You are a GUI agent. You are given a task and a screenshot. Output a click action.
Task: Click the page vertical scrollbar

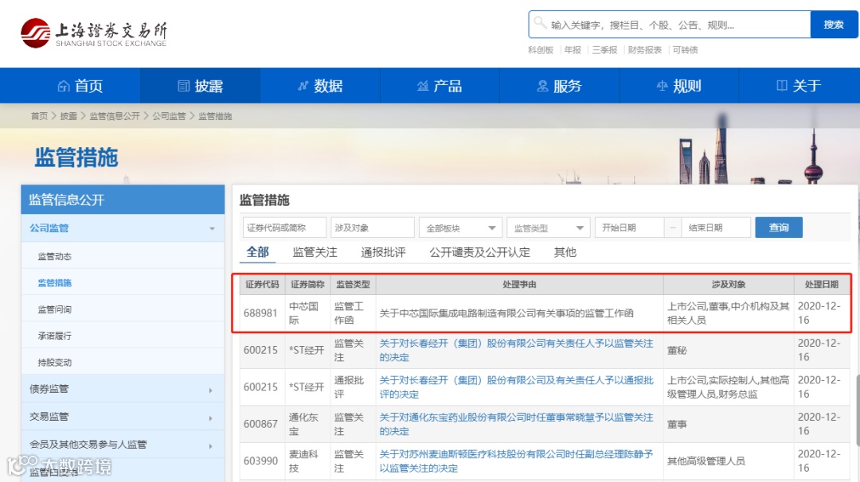(x=858, y=409)
